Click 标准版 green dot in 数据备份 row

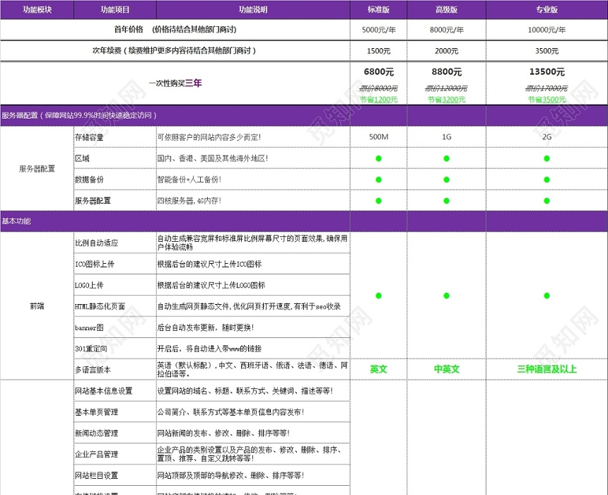pos(378,180)
